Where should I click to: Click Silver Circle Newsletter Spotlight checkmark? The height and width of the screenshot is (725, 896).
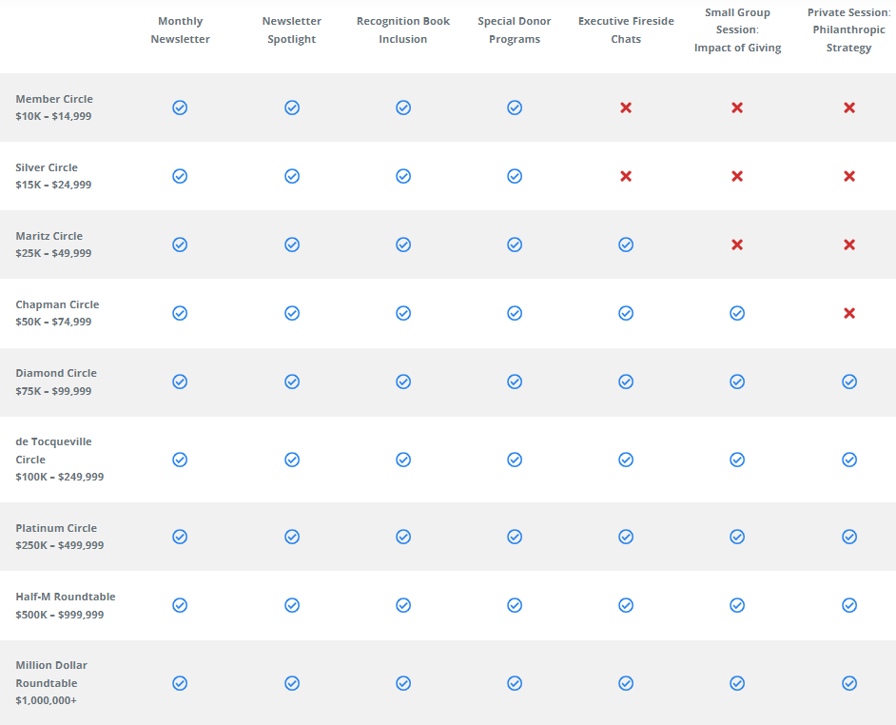coord(292,176)
